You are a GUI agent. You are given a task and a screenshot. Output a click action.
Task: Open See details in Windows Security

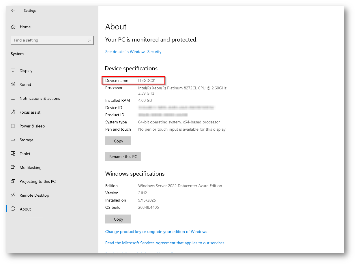133,52
